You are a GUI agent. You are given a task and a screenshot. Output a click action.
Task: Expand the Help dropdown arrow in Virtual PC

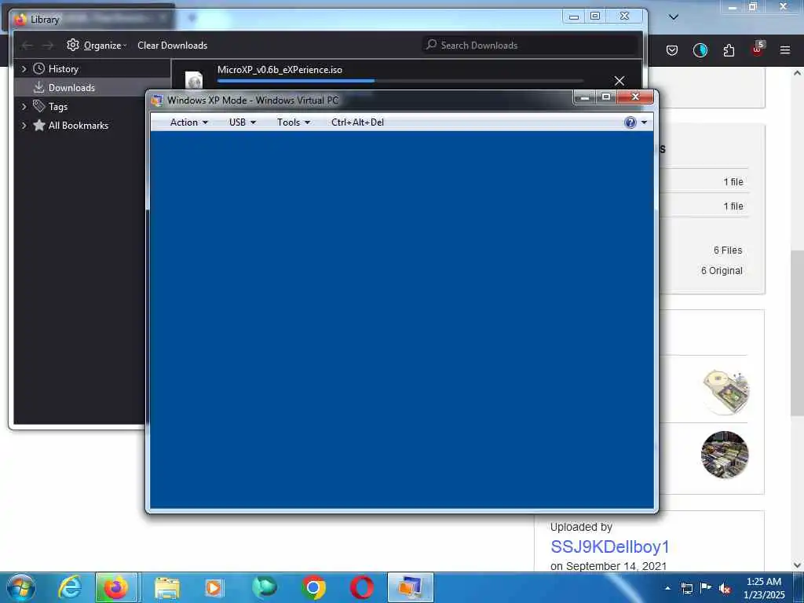[x=644, y=122]
